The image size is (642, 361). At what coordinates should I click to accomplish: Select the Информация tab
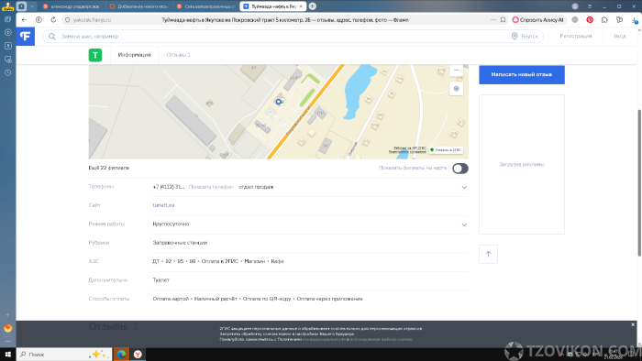(x=134, y=55)
